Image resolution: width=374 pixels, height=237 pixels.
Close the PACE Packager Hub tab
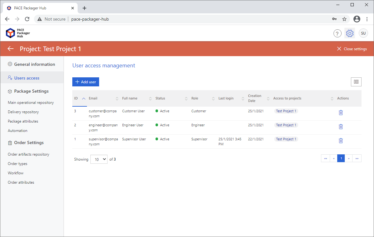[72, 8]
